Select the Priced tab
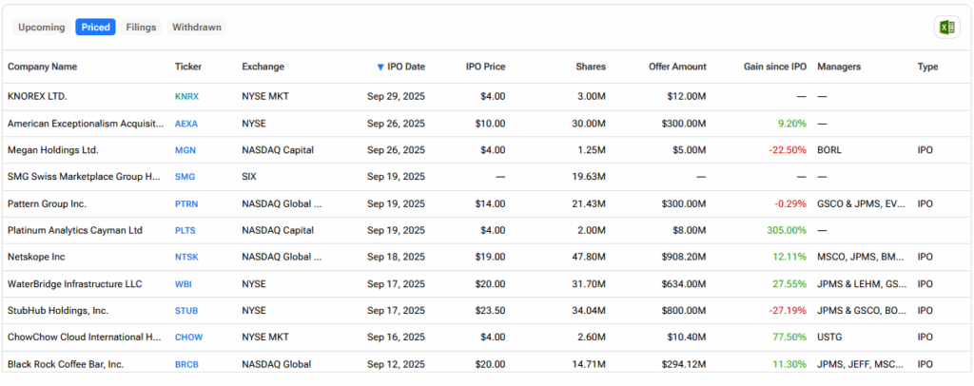 pos(95,28)
